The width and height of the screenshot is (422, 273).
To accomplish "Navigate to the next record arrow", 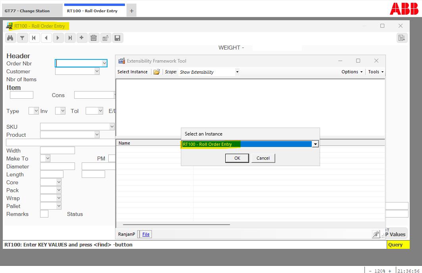I will pyautogui.click(x=58, y=38).
